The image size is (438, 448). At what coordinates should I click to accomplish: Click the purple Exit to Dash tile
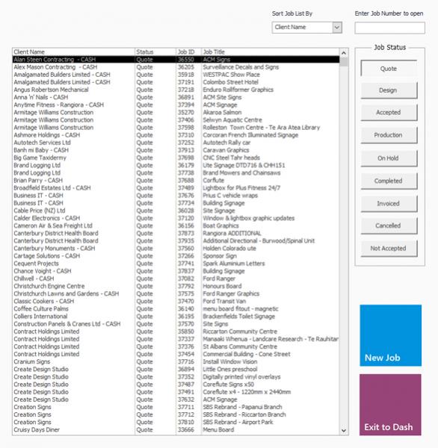390,405
